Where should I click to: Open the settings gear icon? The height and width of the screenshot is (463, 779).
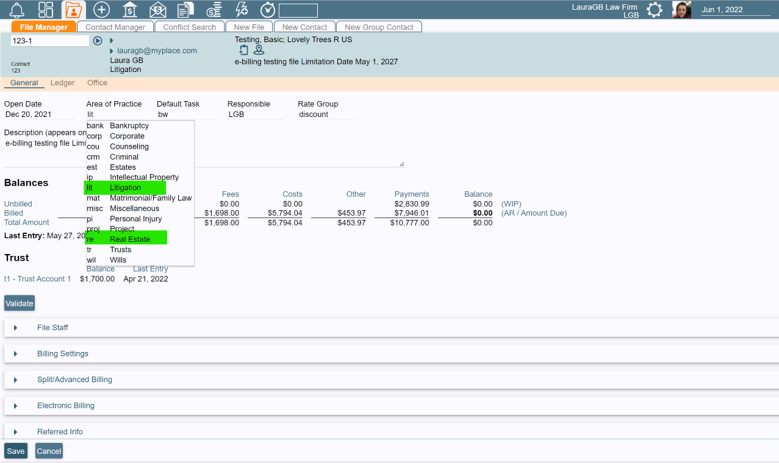(654, 10)
